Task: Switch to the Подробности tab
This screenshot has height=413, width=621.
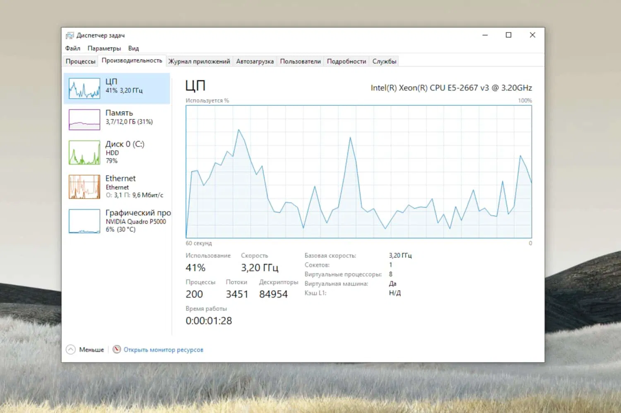Action: 347,61
